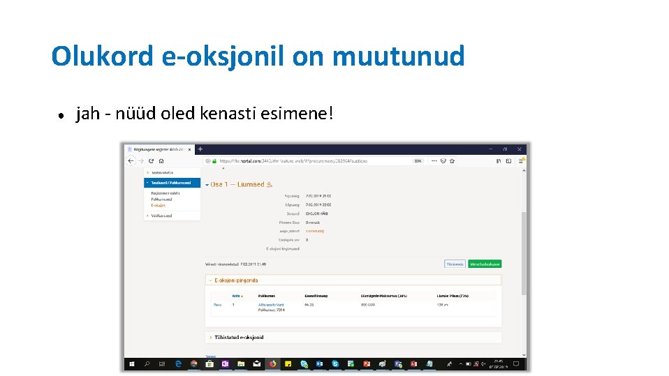The height and width of the screenshot is (376, 669).
Task: Open File Explorer from the taskbar
Action: pyautogui.click(x=241, y=363)
